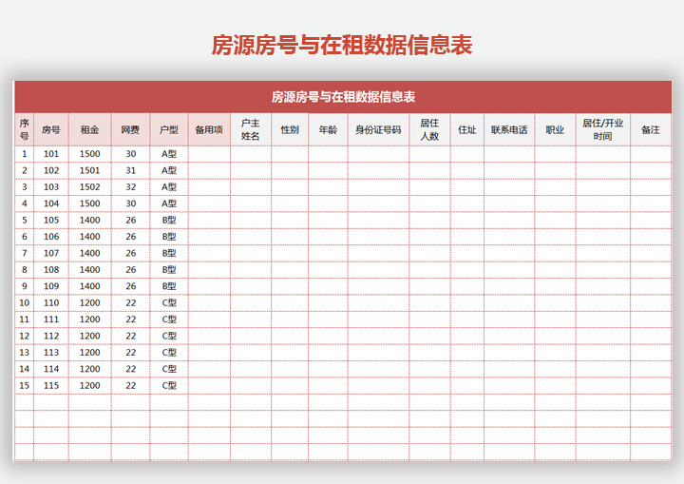Click room number cell 104
Image resolution: width=684 pixels, height=484 pixels.
pos(51,203)
